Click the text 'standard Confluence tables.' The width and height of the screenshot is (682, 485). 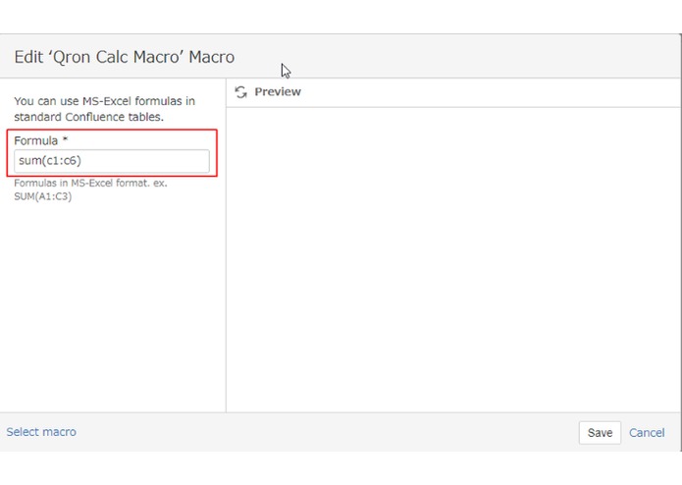(88, 117)
